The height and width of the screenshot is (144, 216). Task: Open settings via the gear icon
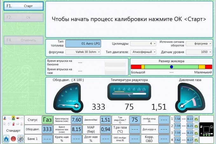20,139
